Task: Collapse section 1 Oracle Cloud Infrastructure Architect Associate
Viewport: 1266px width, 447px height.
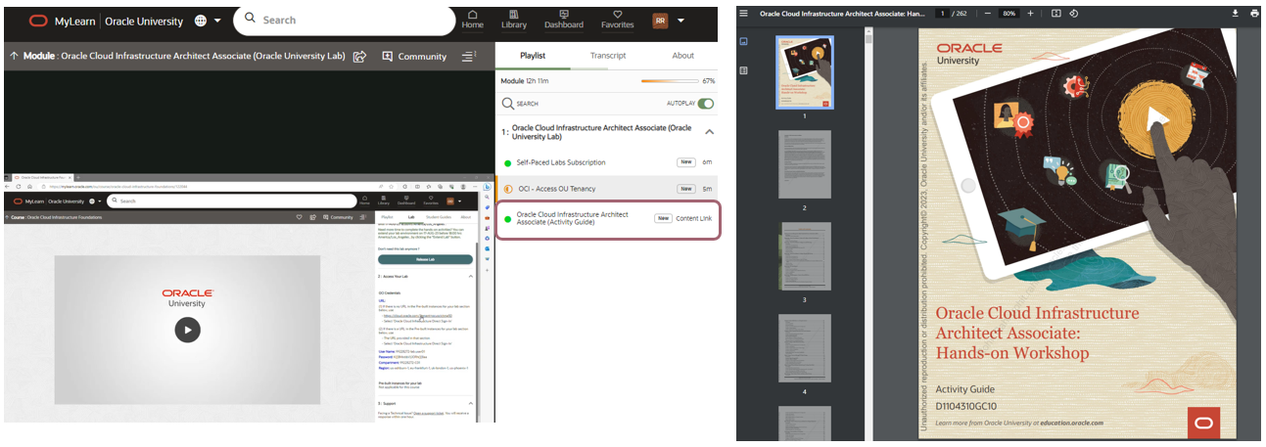Action: point(709,131)
